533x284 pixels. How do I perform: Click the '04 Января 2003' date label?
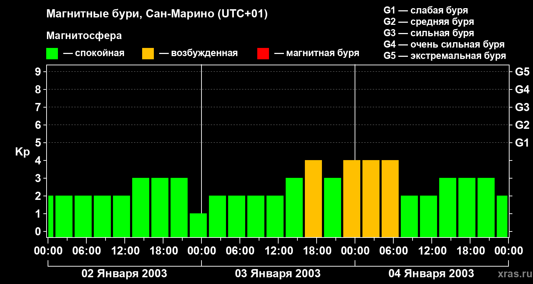pyautogui.click(x=431, y=274)
